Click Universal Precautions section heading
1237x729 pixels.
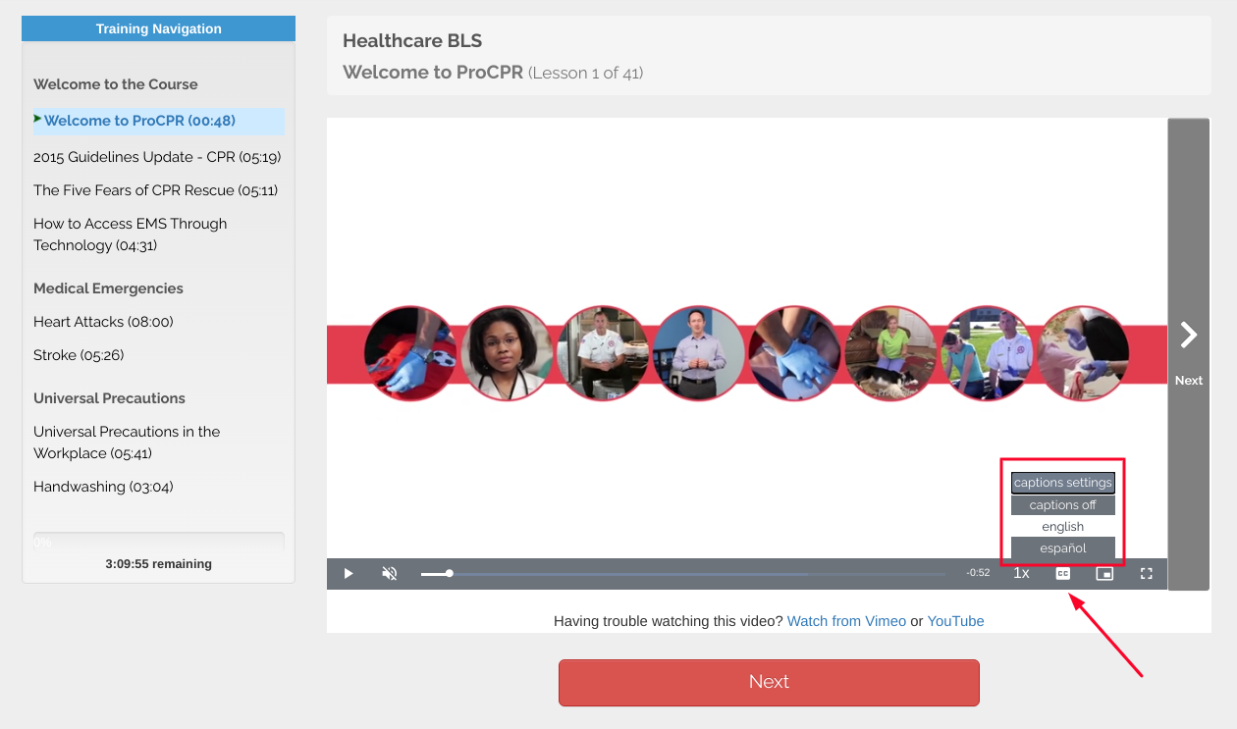(x=109, y=398)
